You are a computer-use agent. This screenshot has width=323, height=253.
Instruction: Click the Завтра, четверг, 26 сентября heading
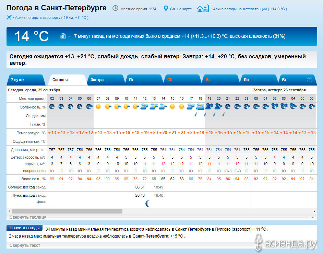point(279,90)
